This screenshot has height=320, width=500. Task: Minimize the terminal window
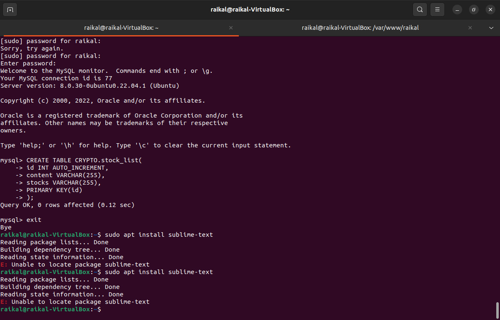(x=457, y=9)
